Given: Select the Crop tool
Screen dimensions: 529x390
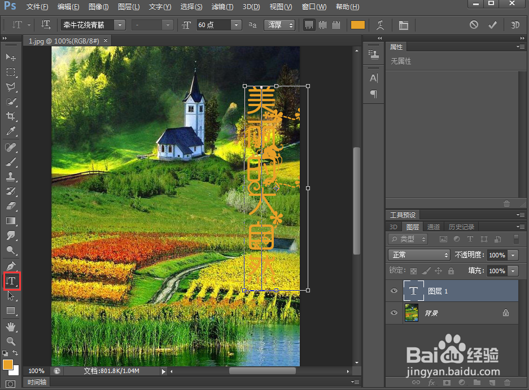Looking at the screenshot, I should [11, 116].
